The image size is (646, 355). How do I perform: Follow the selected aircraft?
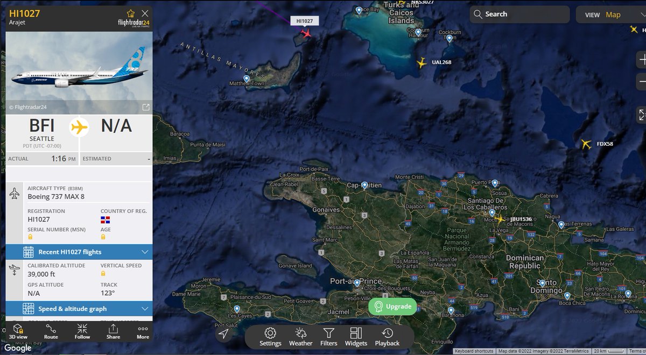click(x=82, y=331)
